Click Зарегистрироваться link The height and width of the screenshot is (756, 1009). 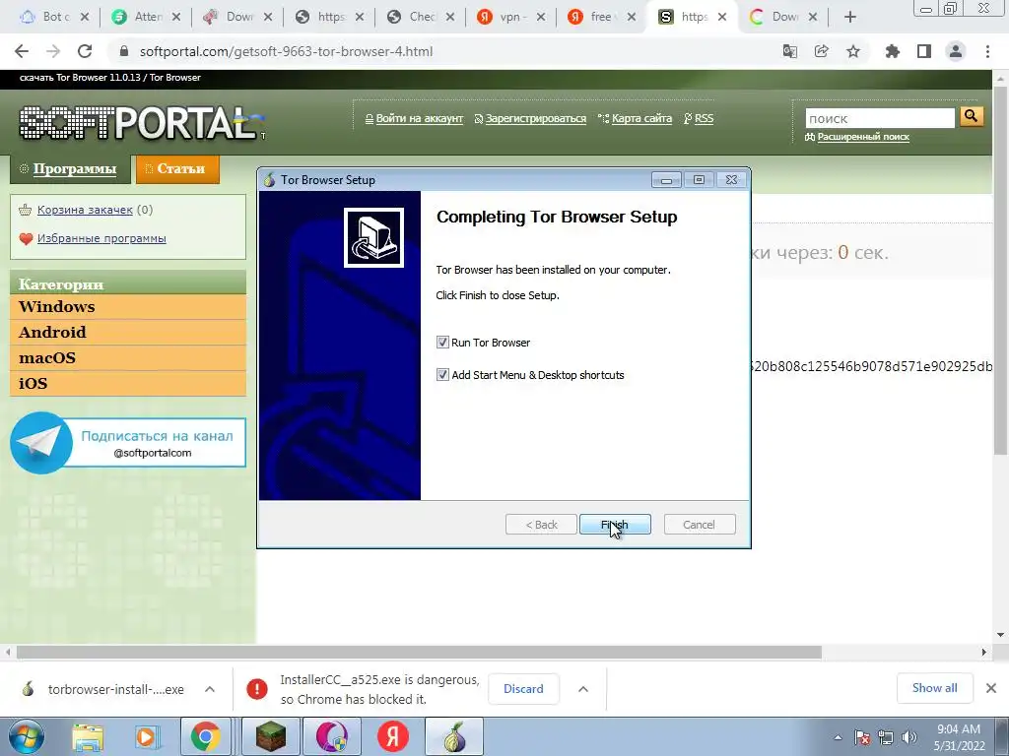point(535,119)
